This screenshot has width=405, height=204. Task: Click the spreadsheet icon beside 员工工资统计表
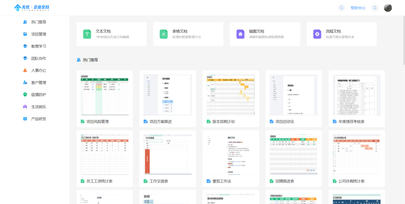pos(83,181)
